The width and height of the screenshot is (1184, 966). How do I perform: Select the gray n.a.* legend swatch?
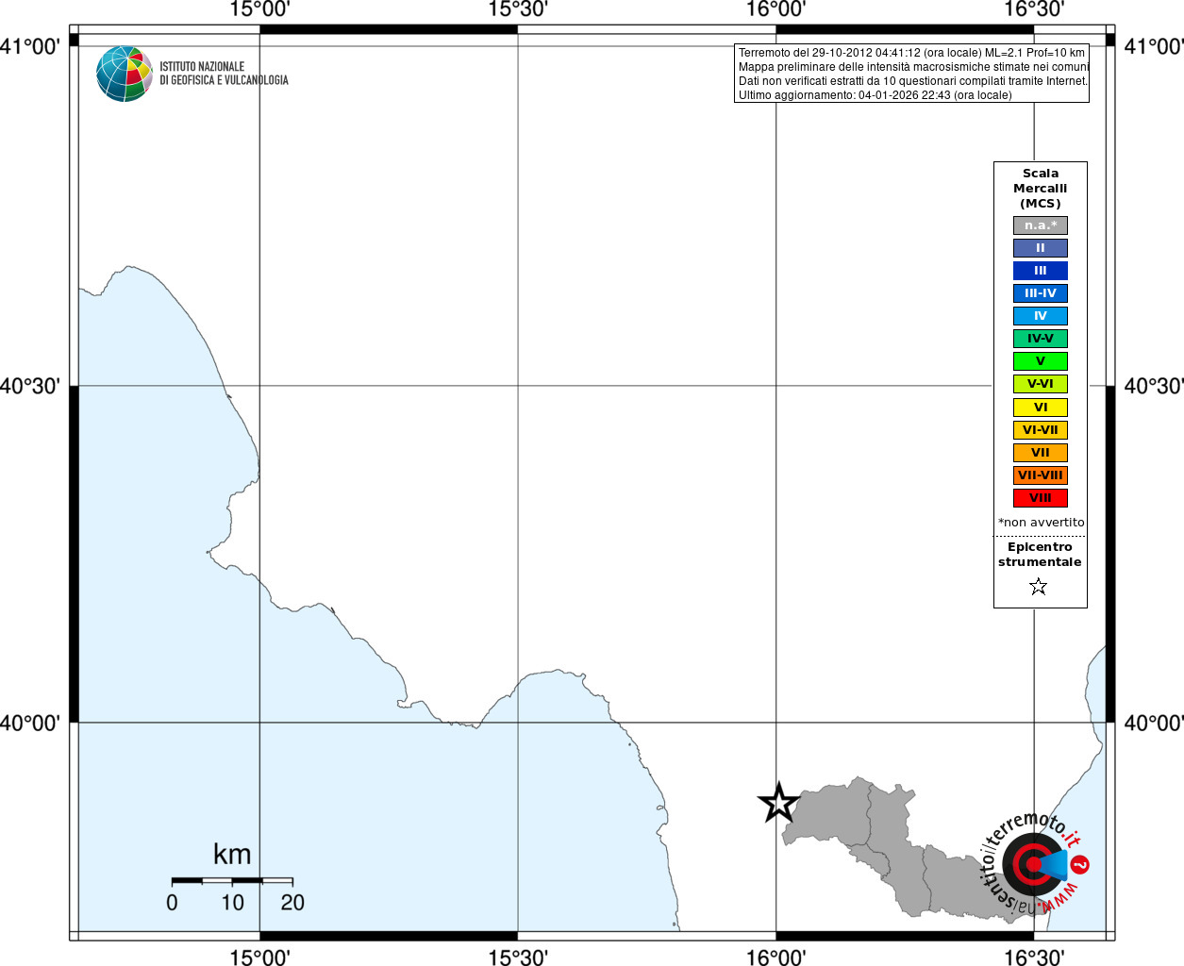click(x=1041, y=225)
